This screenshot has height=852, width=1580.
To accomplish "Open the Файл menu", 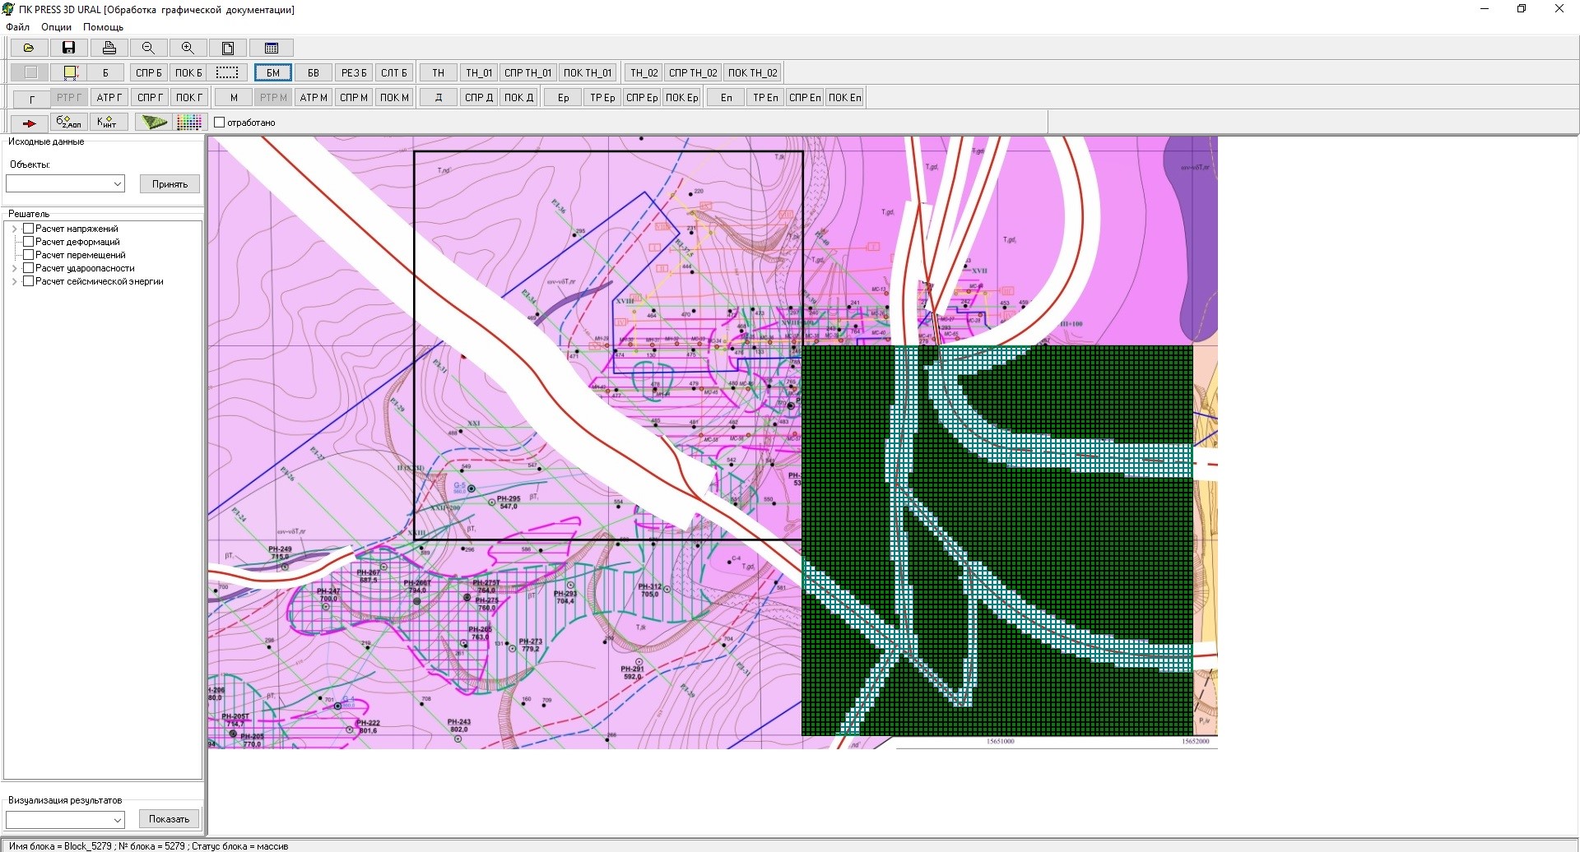I will [17, 27].
